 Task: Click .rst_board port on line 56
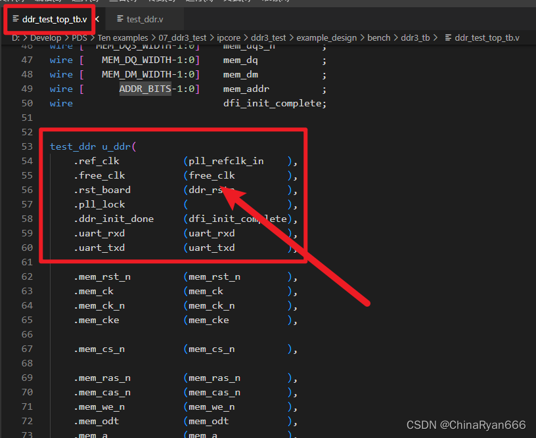click(x=102, y=190)
